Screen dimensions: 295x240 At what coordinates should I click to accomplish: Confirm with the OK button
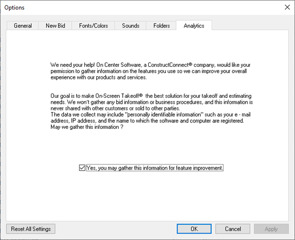194,229
